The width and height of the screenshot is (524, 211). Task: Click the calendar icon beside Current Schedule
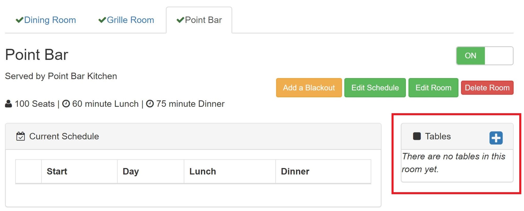point(20,136)
